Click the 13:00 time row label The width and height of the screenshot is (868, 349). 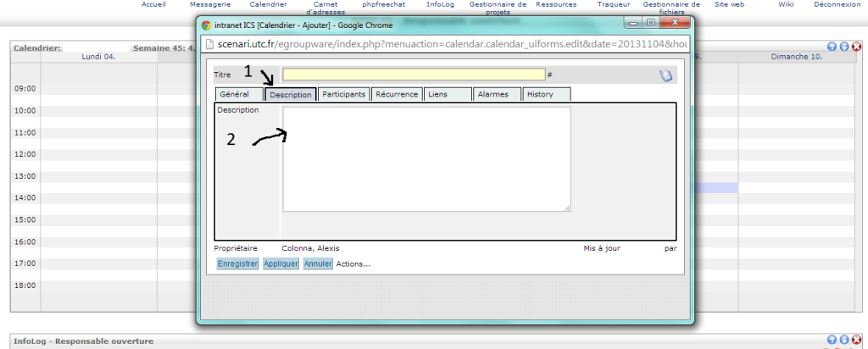[x=25, y=176]
